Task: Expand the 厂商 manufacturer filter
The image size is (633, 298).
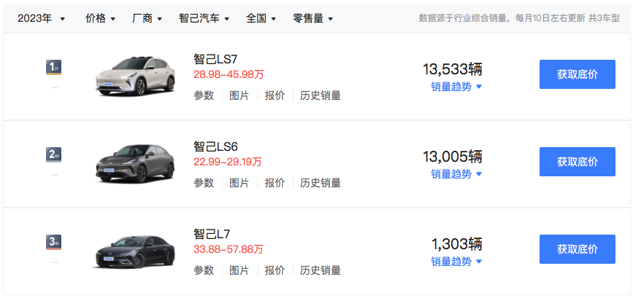Action: click(148, 18)
